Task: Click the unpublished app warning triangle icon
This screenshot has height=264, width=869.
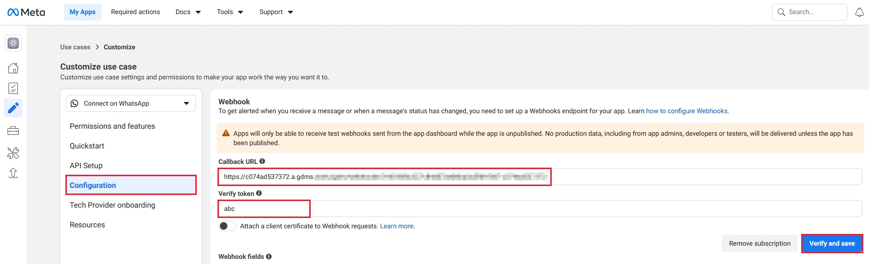Action: (226, 133)
